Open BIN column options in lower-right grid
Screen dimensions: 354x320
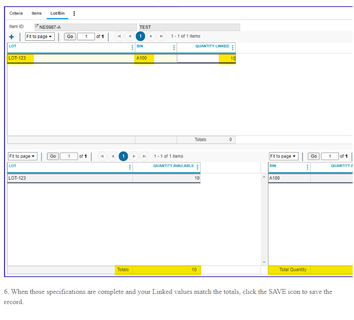pos(307,167)
